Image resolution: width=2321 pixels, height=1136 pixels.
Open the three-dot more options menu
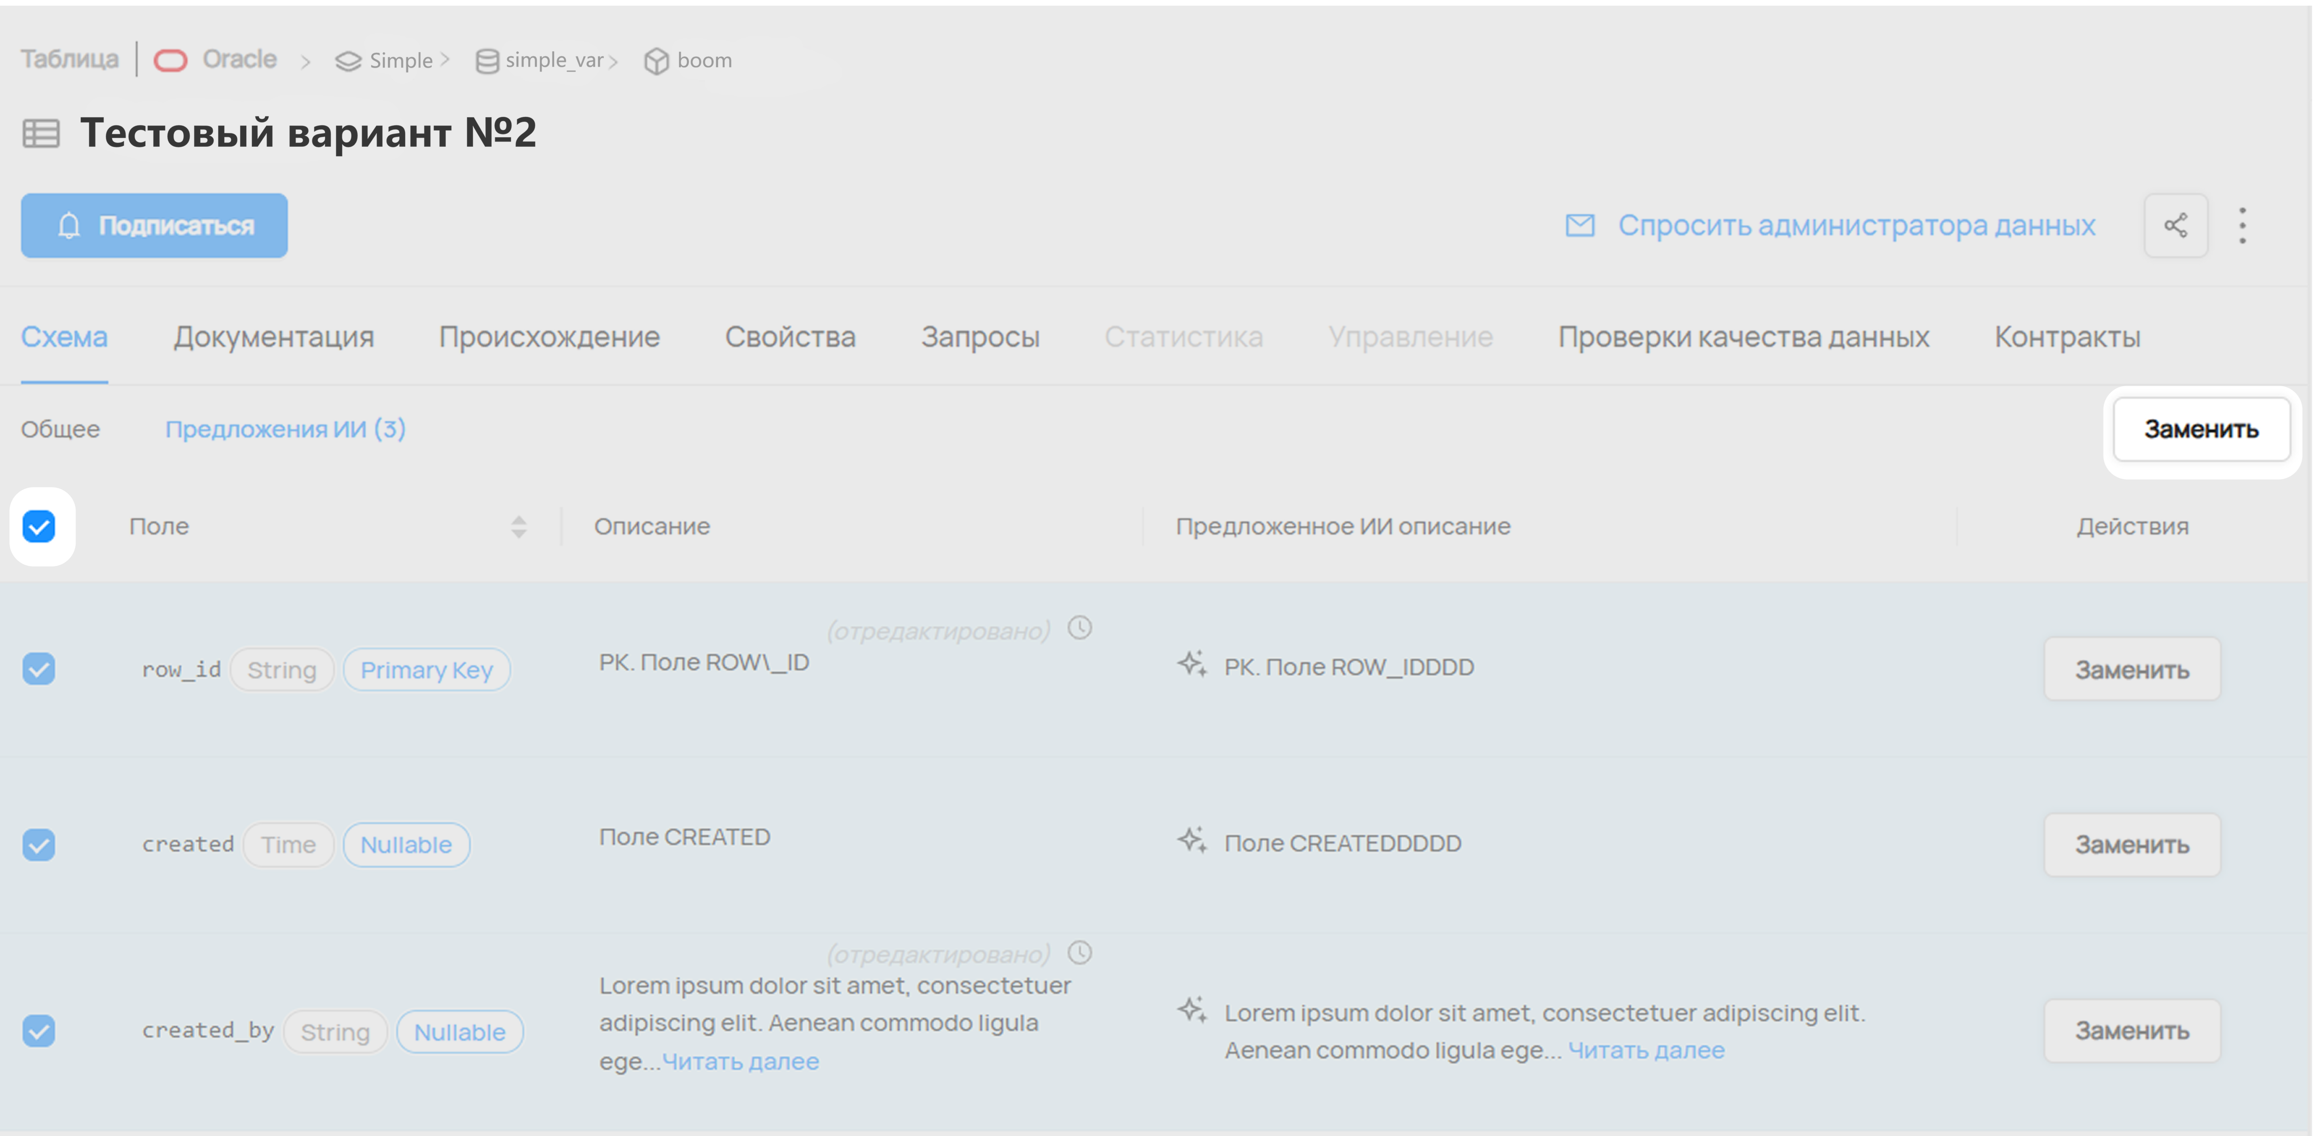(2242, 225)
